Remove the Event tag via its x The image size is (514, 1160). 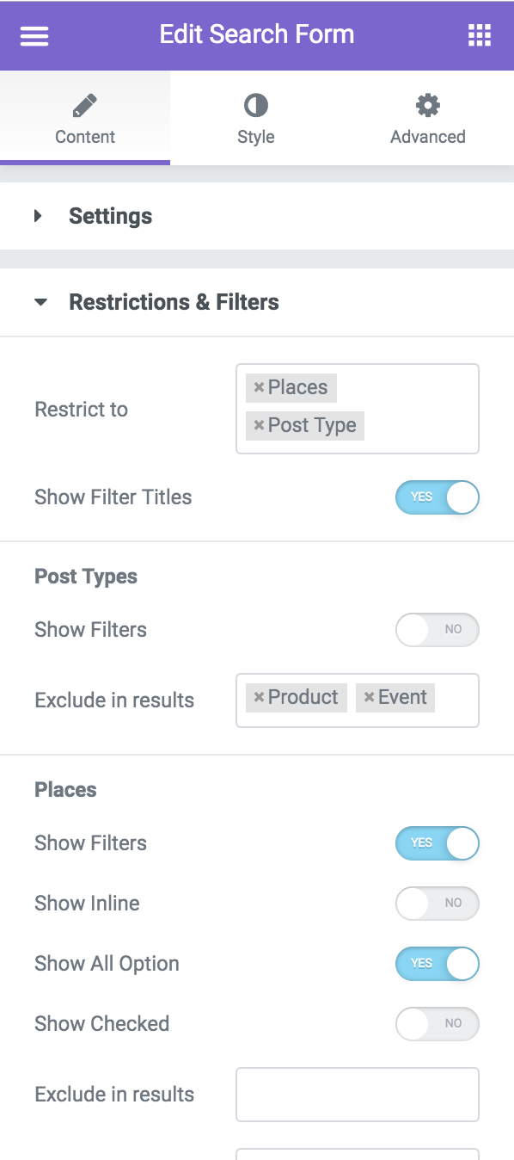tap(369, 698)
